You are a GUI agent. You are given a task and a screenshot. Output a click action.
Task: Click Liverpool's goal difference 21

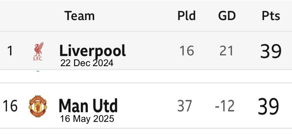click(226, 51)
